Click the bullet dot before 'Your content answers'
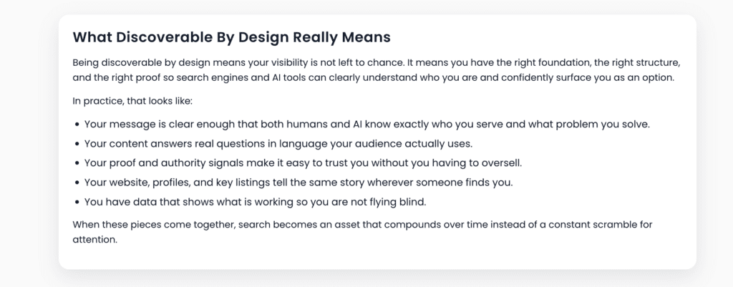The height and width of the screenshot is (287, 733). tap(77, 144)
